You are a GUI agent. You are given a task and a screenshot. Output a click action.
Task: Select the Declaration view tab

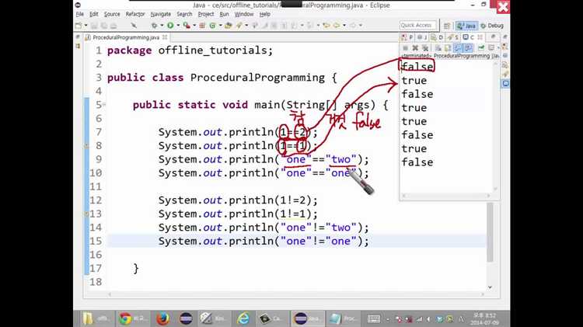coord(437,37)
